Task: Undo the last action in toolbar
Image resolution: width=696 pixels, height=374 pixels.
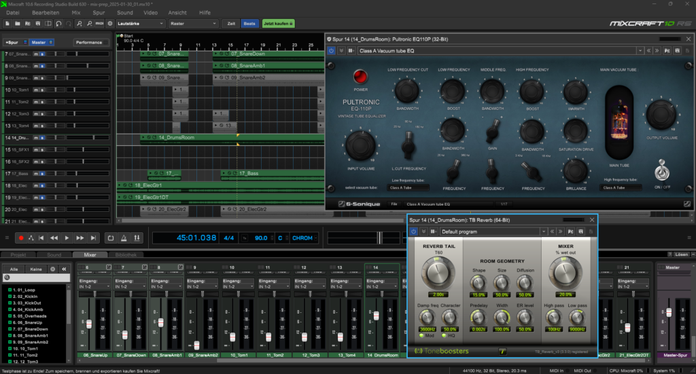Action: [x=58, y=24]
